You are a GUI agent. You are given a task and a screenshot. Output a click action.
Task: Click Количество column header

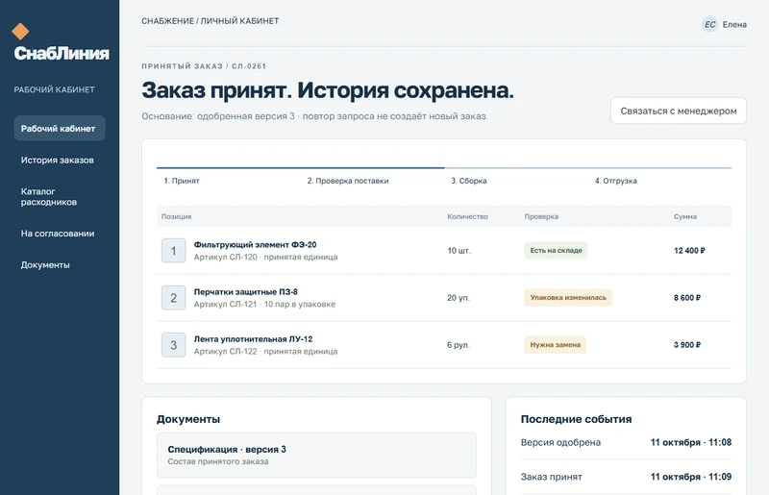467,216
